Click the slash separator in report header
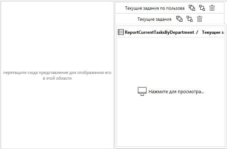The height and width of the screenshot is (149, 227). tap(197, 32)
